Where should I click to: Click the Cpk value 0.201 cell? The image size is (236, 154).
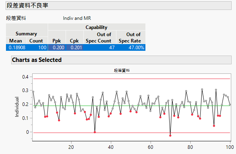click(x=75, y=48)
